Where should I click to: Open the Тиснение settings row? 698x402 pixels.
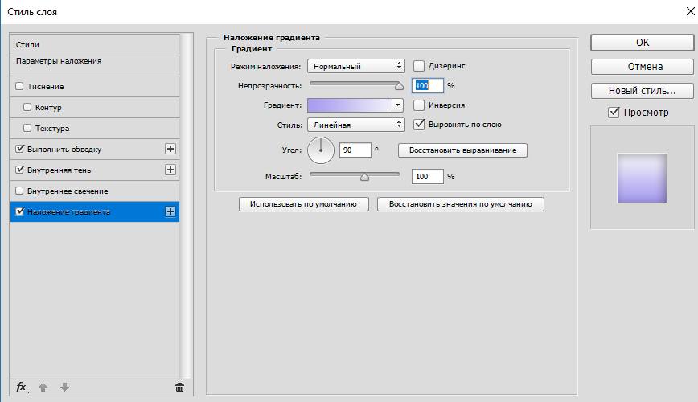coord(94,86)
